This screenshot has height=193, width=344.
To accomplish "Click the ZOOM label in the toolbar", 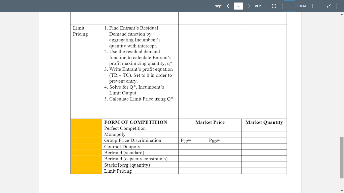I will click(301, 6).
